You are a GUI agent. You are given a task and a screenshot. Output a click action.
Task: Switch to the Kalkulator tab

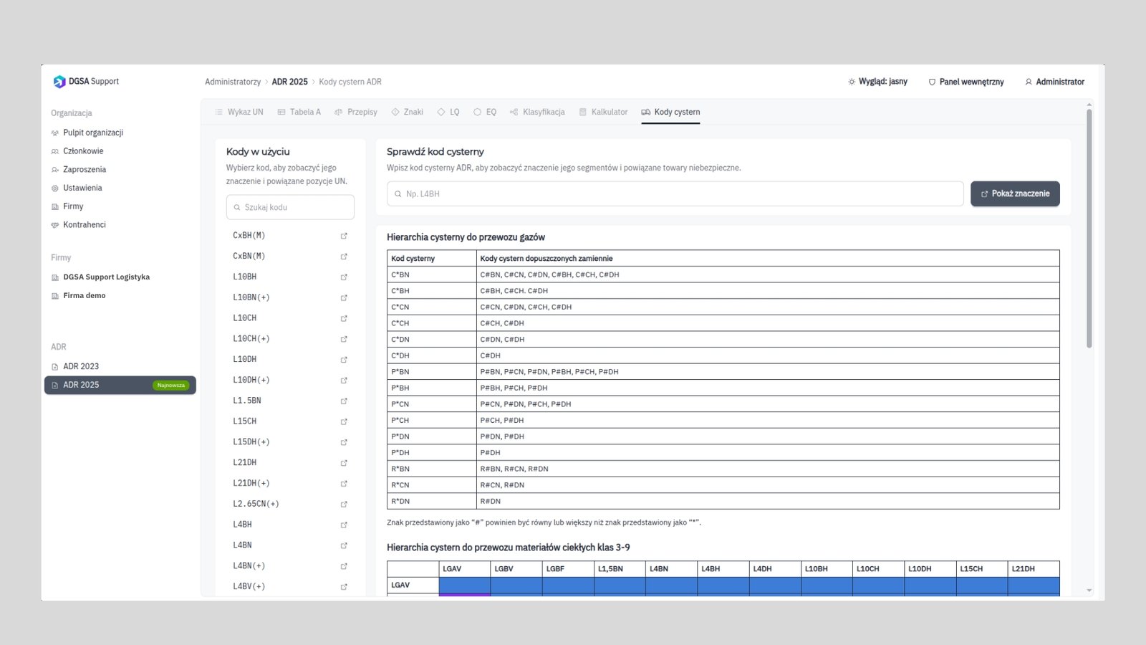pos(603,112)
